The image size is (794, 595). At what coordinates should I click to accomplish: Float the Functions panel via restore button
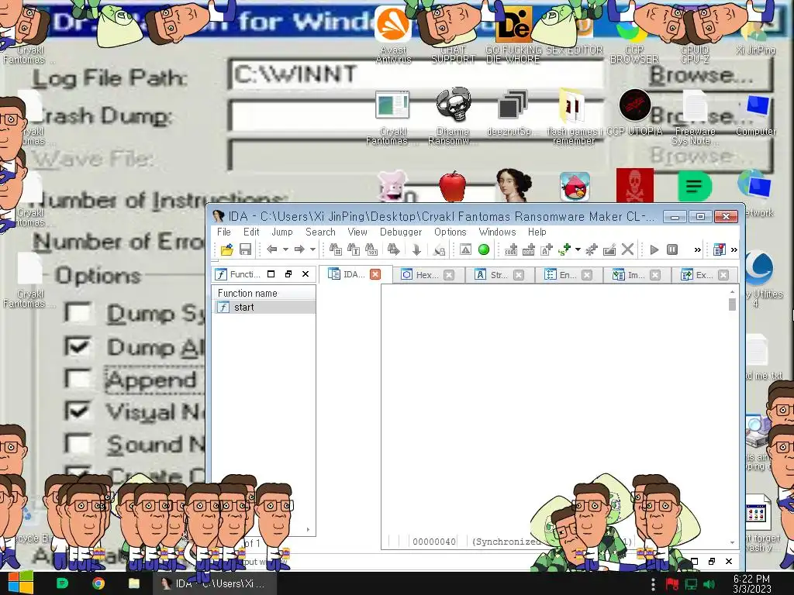(288, 273)
